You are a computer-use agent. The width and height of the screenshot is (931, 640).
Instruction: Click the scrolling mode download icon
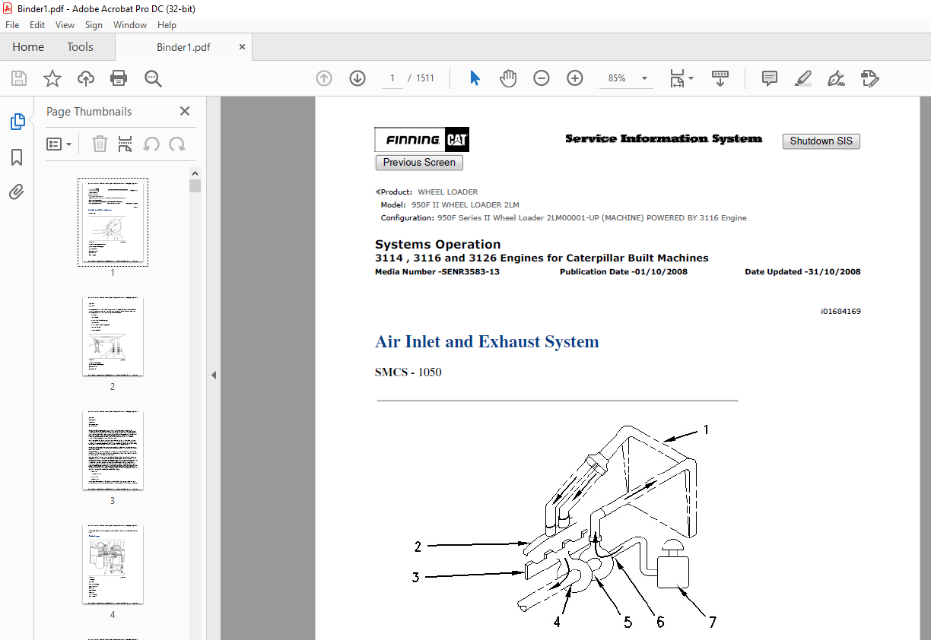720,78
